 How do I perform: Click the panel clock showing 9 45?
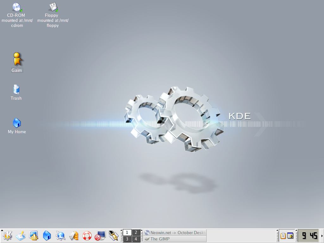[308, 236]
